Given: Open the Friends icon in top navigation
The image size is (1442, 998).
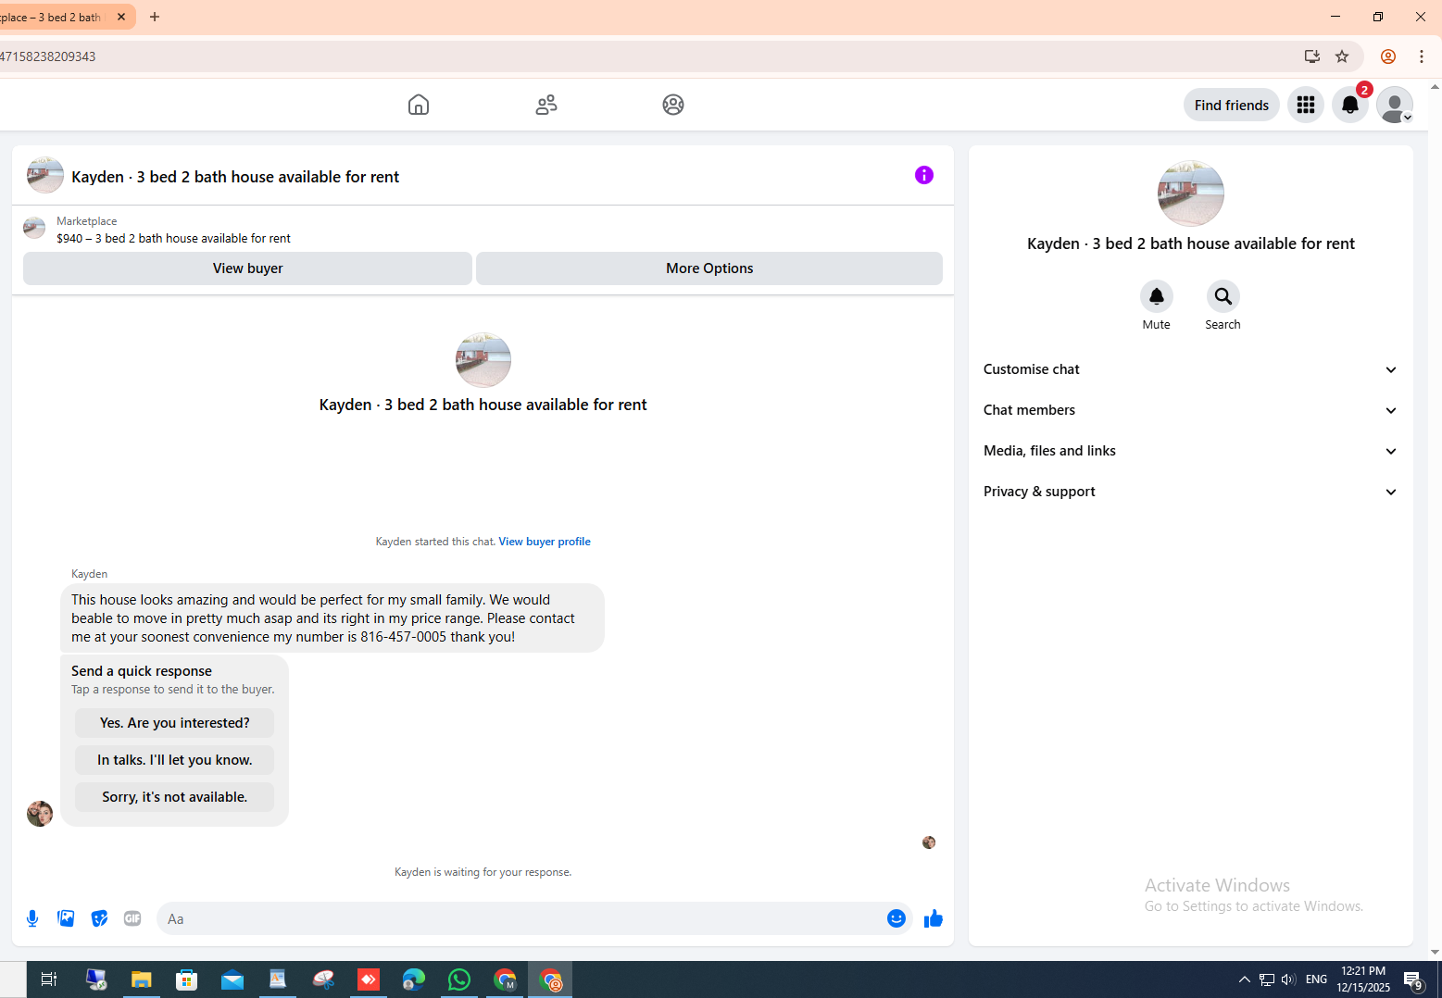Looking at the screenshot, I should pos(546,105).
